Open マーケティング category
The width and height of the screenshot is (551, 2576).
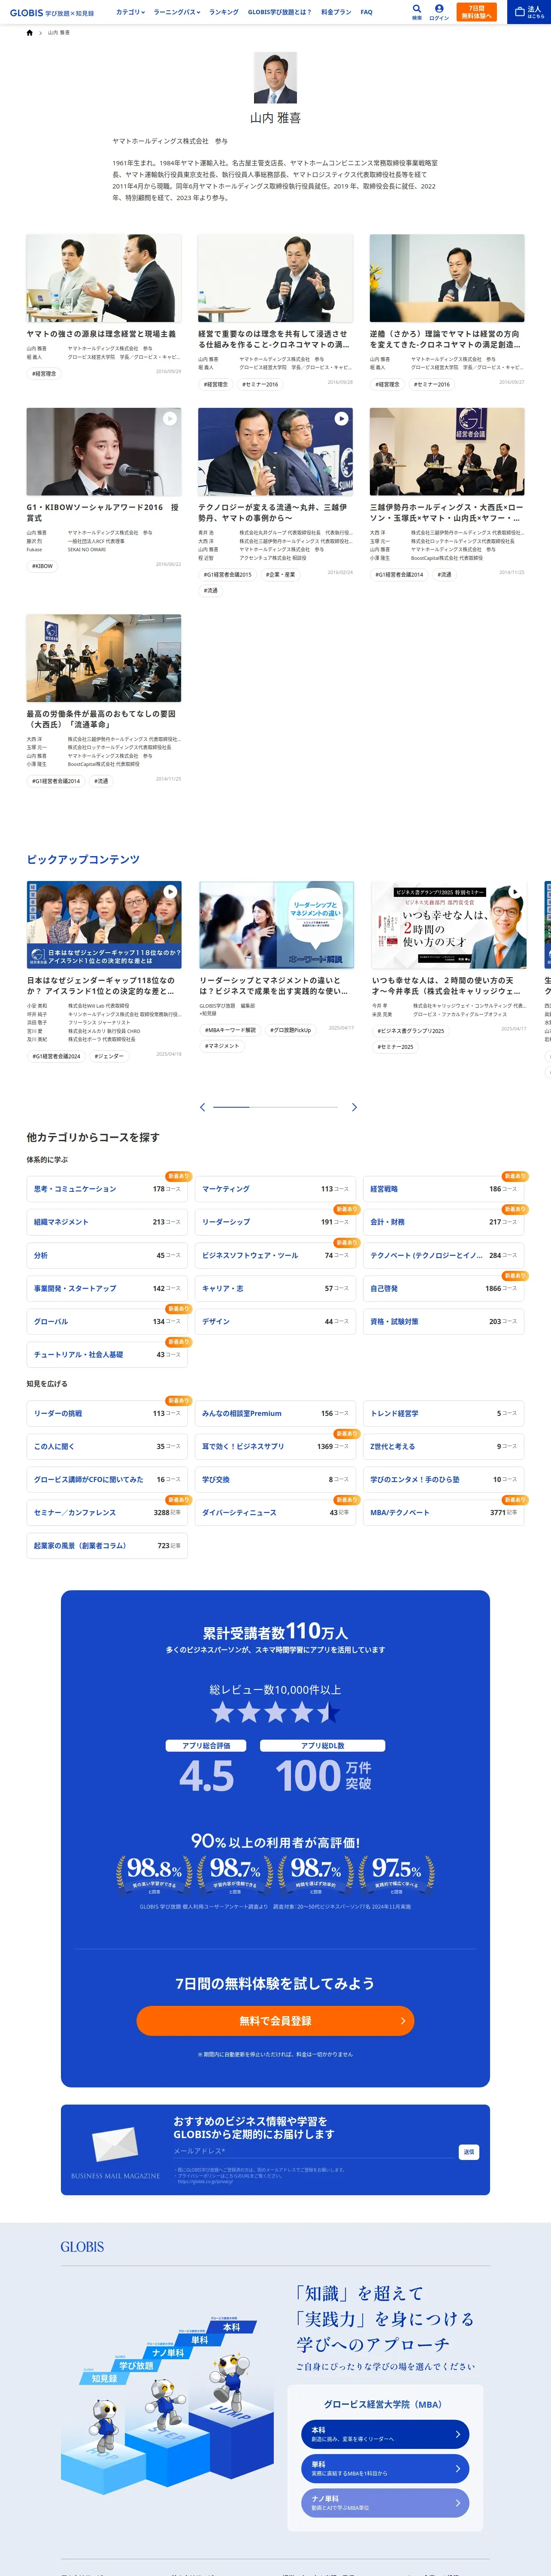pos(275,1189)
